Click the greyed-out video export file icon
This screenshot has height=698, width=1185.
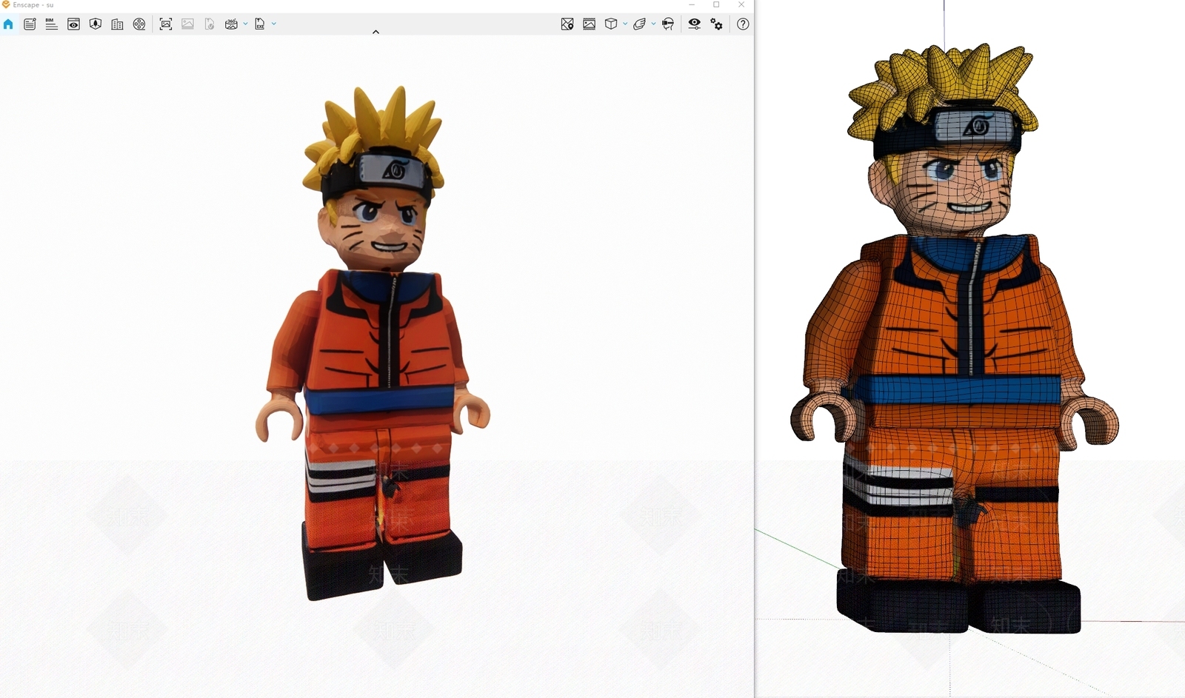point(210,24)
